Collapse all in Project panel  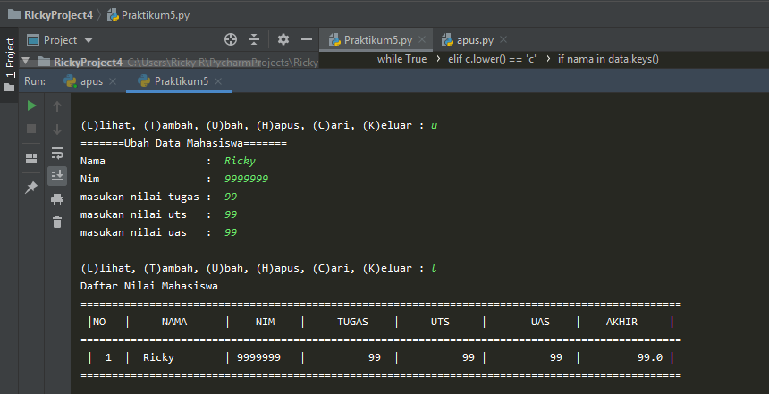click(x=254, y=40)
